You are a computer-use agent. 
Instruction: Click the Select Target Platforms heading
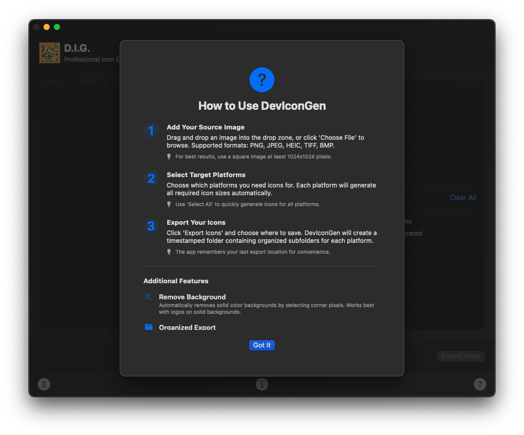(x=206, y=175)
